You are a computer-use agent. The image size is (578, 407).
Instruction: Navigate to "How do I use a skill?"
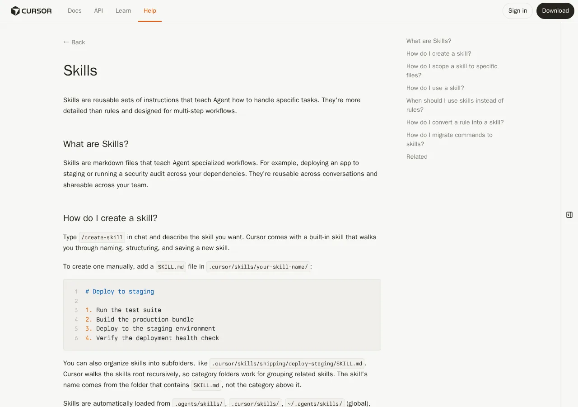tap(435, 88)
